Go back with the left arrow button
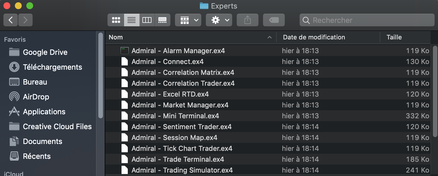 click(x=11, y=20)
